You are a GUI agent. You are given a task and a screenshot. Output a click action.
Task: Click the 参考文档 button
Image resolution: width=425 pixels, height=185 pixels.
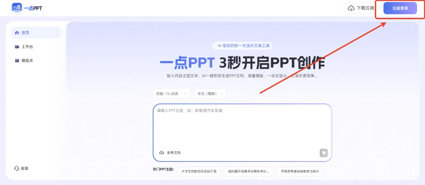click(170, 153)
